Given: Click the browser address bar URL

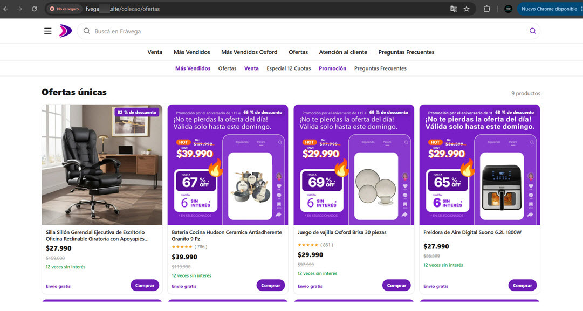Looking at the screenshot, I should (123, 9).
